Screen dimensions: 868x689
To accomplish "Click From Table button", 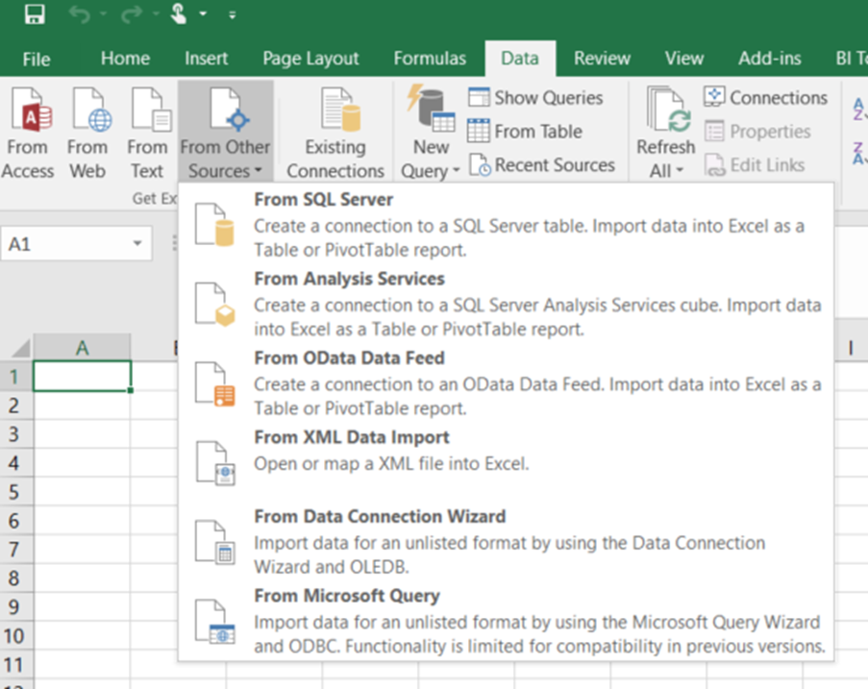I will coord(525,131).
